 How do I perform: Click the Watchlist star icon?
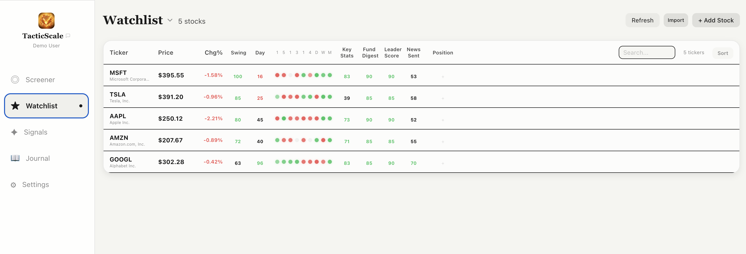15,106
